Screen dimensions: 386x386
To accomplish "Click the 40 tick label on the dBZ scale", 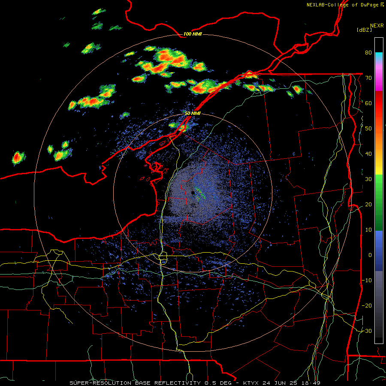I will [368, 154].
